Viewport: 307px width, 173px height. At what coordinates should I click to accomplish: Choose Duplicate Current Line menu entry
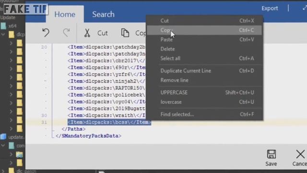tap(204, 71)
